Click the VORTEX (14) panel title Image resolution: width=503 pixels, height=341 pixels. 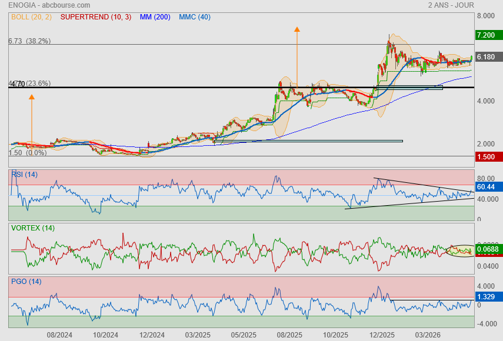pyautogui.click(x=33, y=228)
